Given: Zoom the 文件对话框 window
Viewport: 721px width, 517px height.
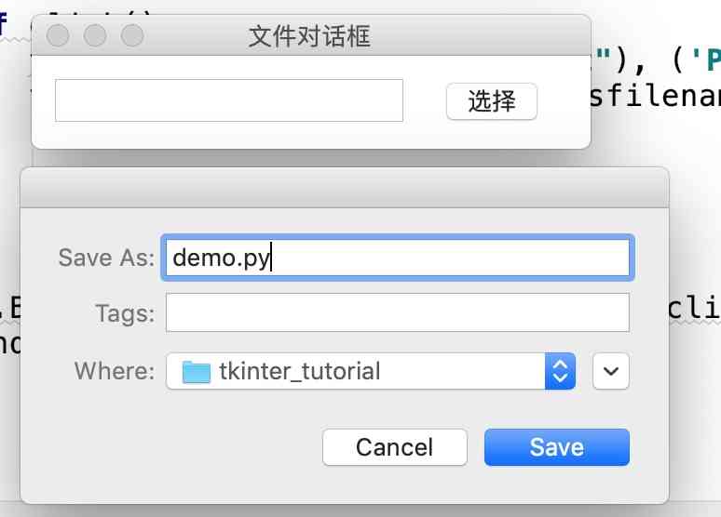Looking at the screenshot, I should click(x=132, y=35).
